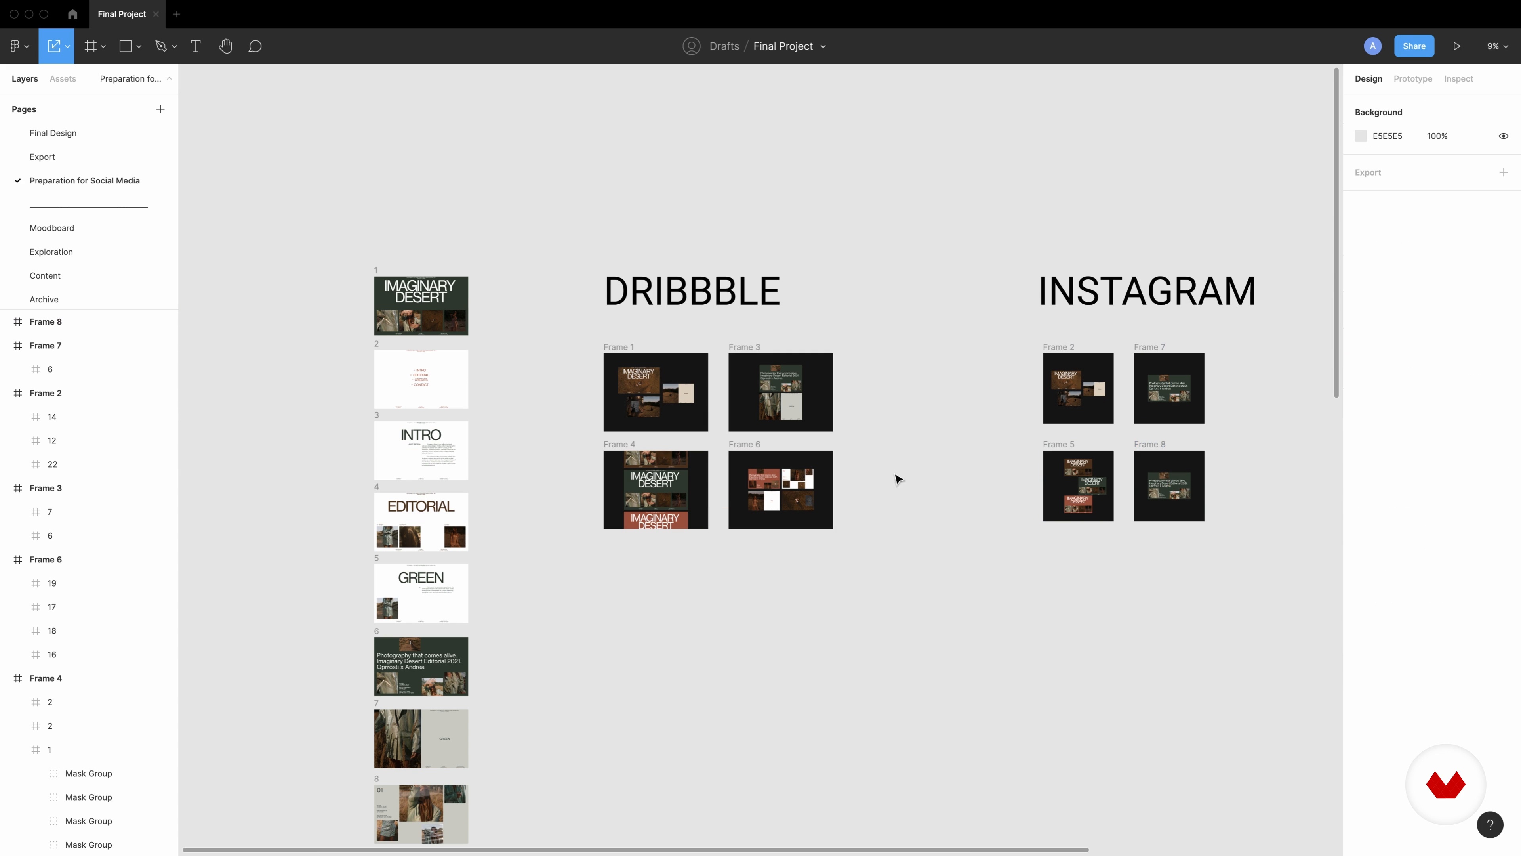Click the frame icon of Frame 6 layer

pyautogui.click(x=18, y=560)
